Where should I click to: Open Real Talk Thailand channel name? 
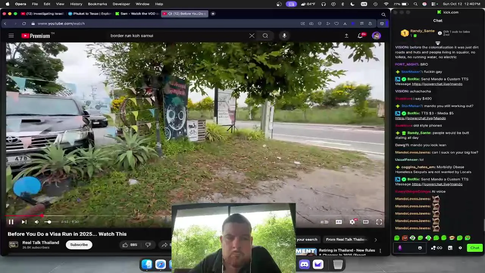tap(41, 243)
